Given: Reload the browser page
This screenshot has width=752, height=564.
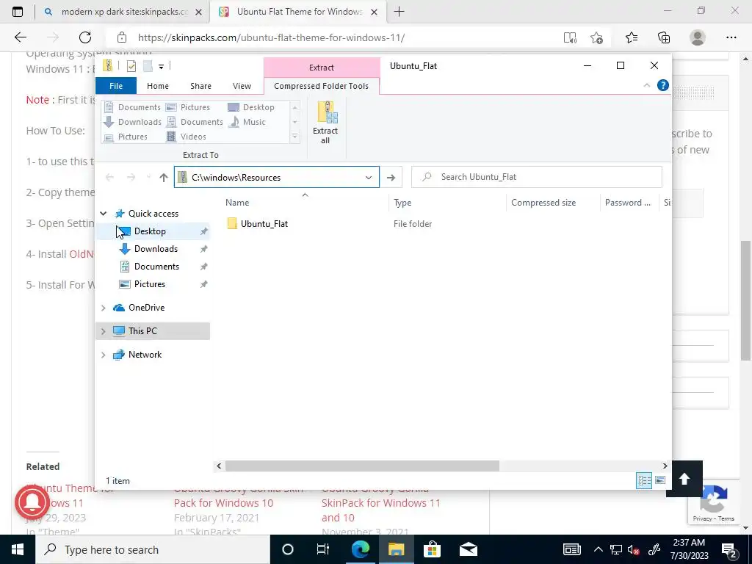Looking at the screenshot, I should pyautogui.click(x=85, y=37).
